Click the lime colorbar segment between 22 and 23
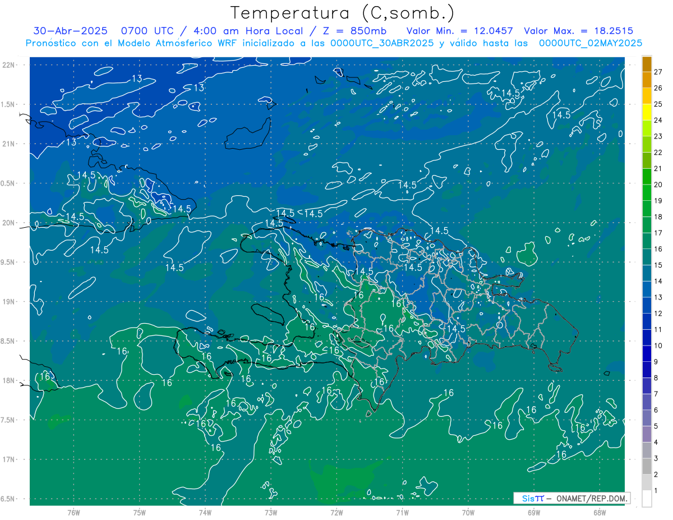 pos(647,144)
